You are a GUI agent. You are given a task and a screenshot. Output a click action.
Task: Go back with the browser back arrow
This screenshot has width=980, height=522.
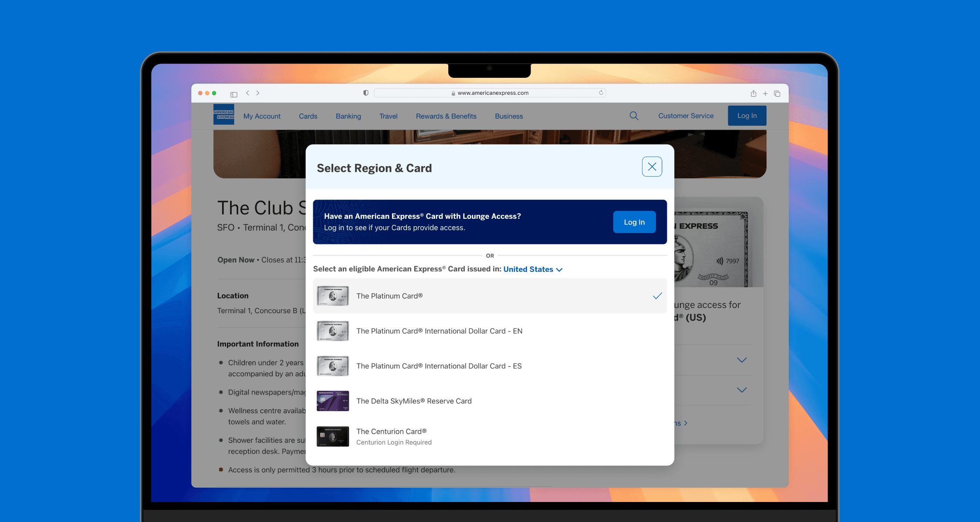(247, 93)
